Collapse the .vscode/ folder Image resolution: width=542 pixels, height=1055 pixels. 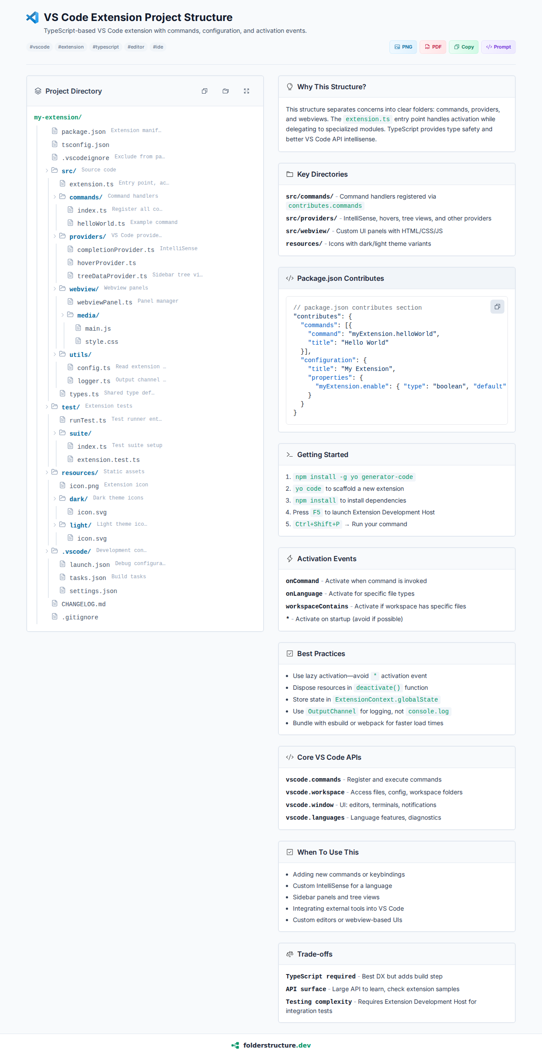point(47,551)
